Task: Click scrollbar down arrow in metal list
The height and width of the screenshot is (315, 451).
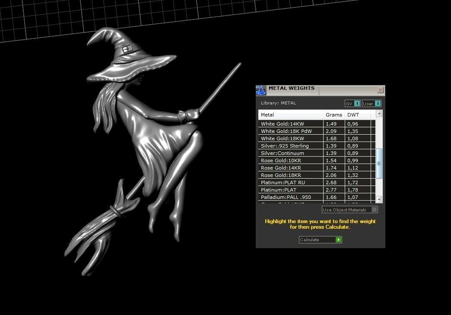Action: click(x=379, y=199)
